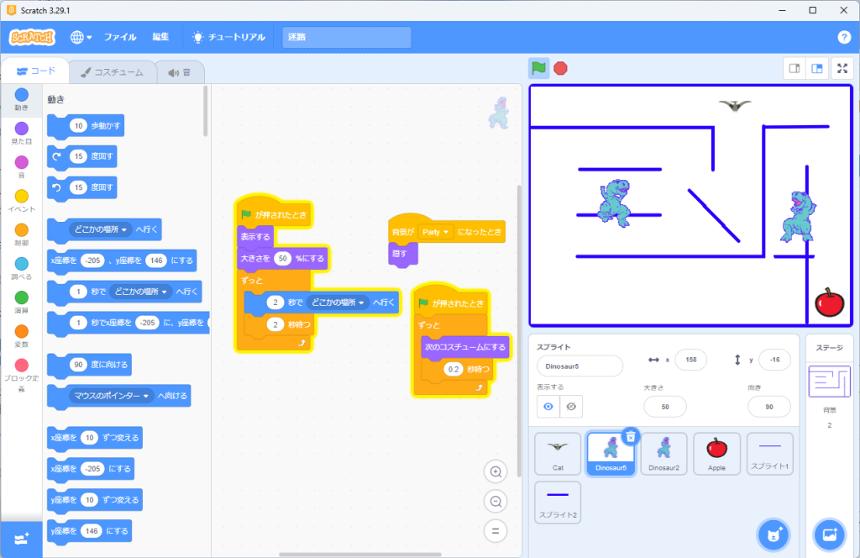Show sprite using the eye icon
The height and width of the screenshot is (558, 860).
(x=549, y=406)
